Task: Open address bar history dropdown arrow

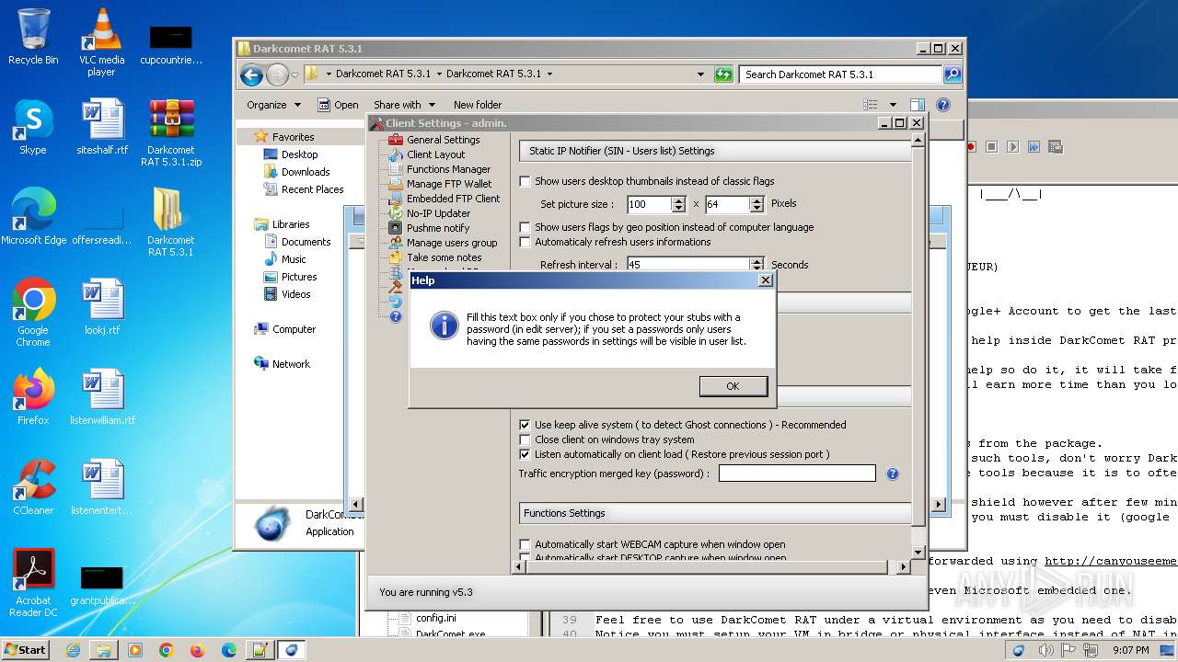Action: (700, 74)
